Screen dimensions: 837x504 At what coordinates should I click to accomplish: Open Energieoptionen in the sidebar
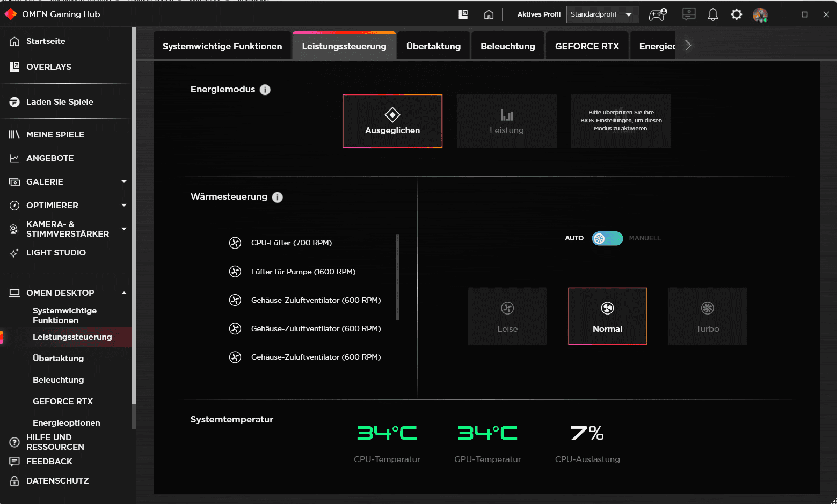click(67, 423)
